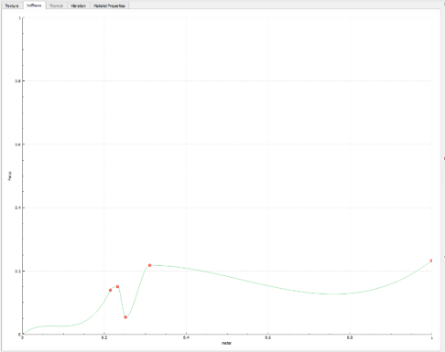445x352 pixels.
Task: Select the curve control point at the origin
Action: coord(23,334)
